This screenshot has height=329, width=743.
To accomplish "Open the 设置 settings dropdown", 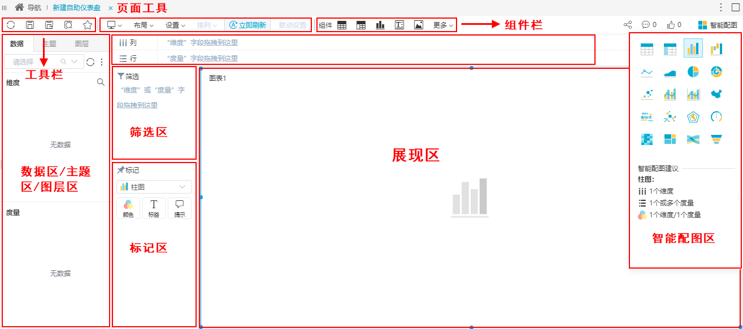I will click(175, 25).
